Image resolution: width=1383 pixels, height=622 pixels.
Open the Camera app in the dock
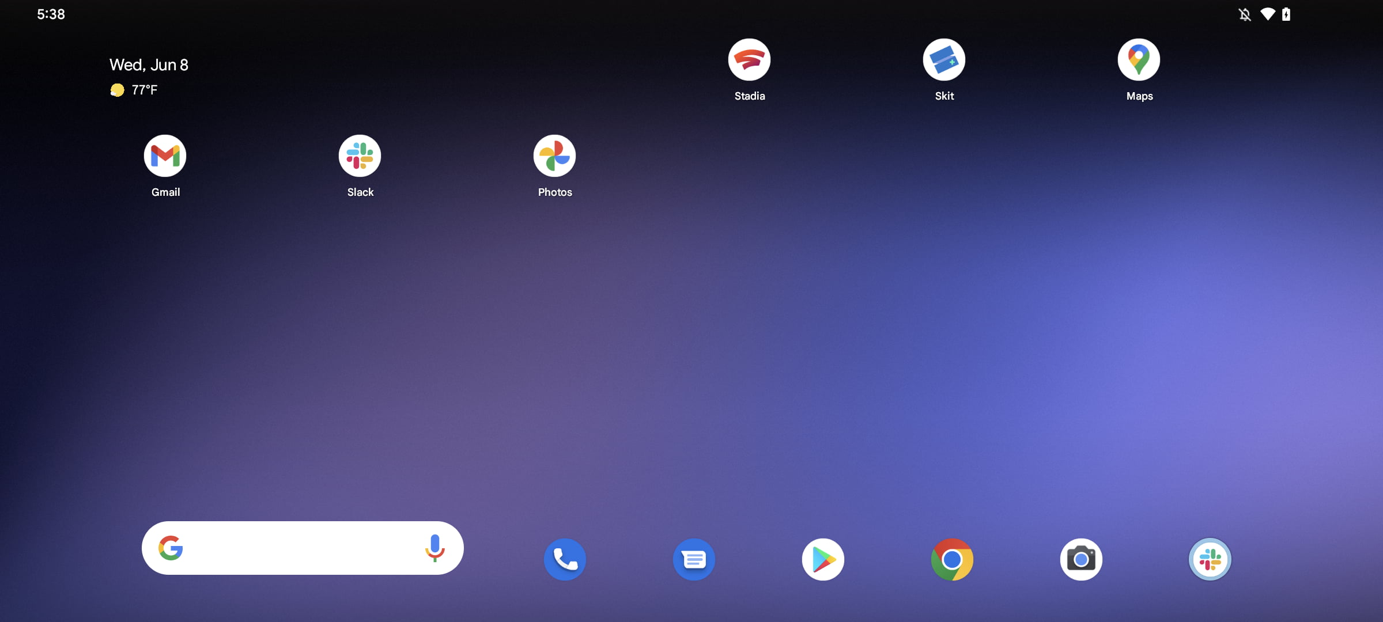[x=1082, y=559]
